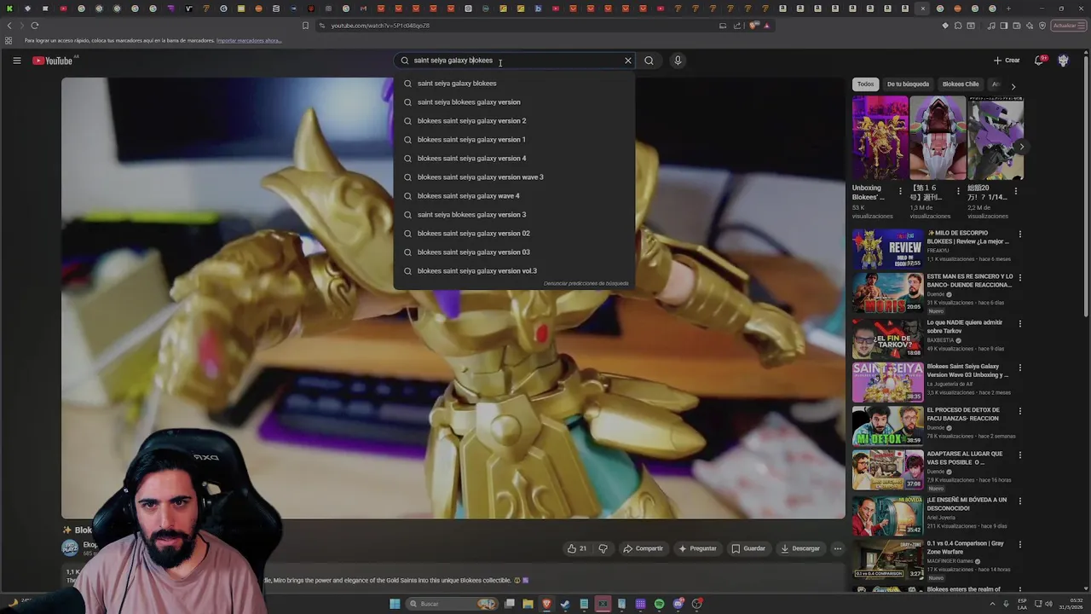
Task: Toggle the browser sidebar panel icon
Action: (1004, 26)
